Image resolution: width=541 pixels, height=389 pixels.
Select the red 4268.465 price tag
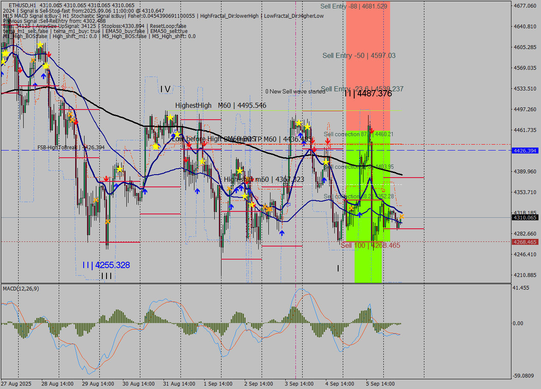524,242
